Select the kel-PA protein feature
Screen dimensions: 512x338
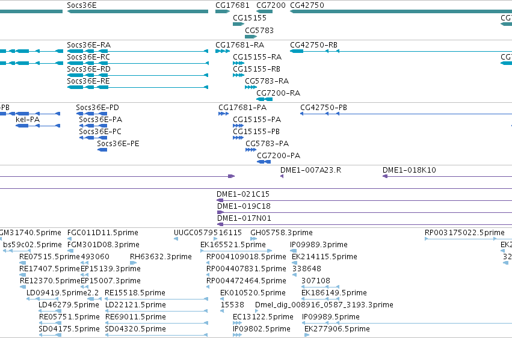tap(38, 126)
